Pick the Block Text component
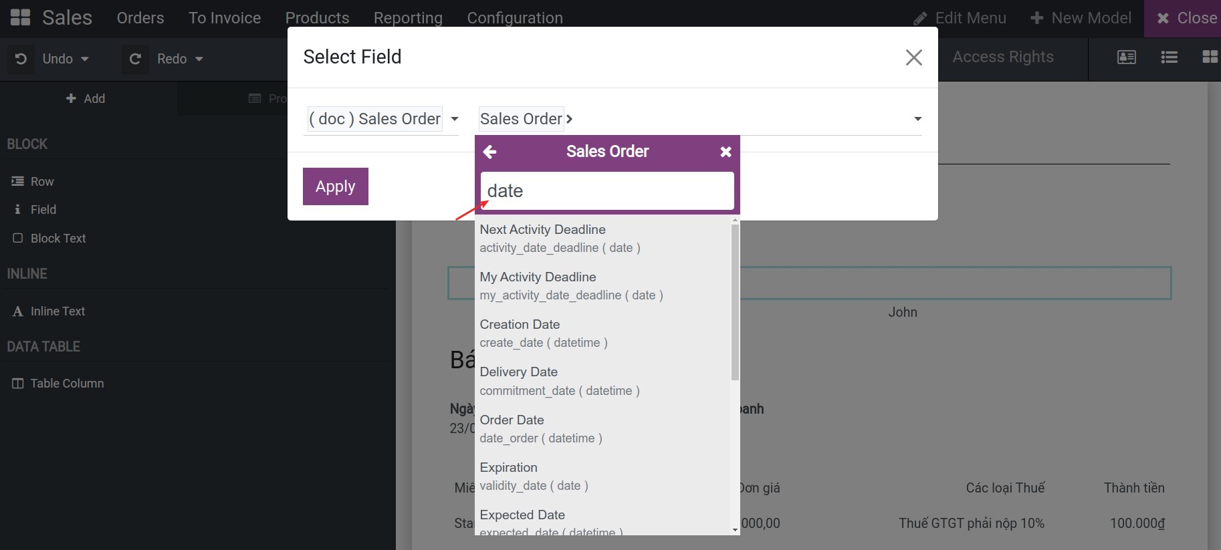The image size is (1221, 550). click(x=49, y=239)
